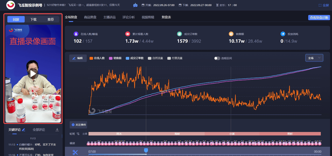Click the 轮班 filter icon
This screenshot has width=332, height=156.
pos(78,134)
